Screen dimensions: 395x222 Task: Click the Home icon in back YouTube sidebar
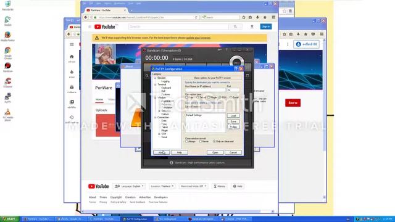pyautogui.click(x=72, y=57)
